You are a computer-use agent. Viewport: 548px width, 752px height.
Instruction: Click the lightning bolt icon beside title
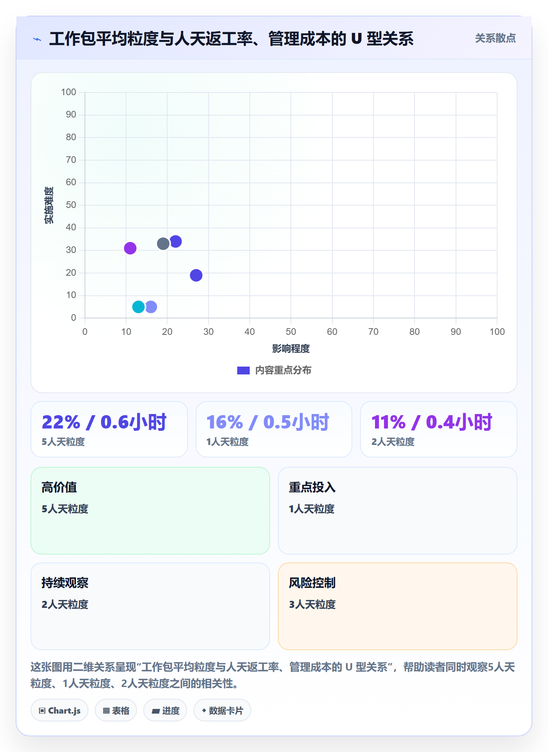(37, 39)
